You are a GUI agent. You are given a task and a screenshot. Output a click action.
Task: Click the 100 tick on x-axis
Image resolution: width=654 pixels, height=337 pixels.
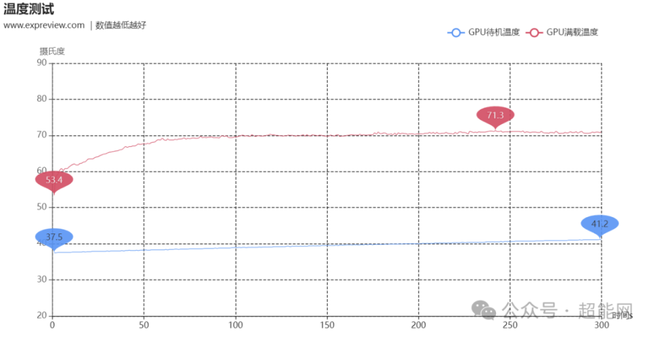tap(236, 325)
